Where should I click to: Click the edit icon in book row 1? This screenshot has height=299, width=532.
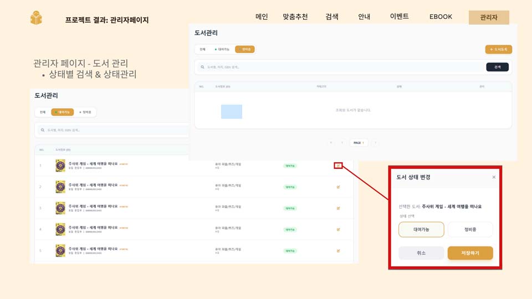click(x=338, y=166)
